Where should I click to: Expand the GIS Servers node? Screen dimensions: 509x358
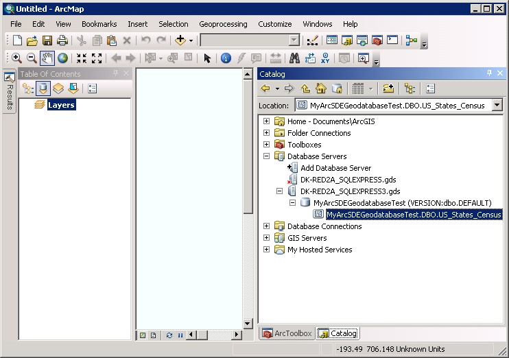[x=267, y=238]
